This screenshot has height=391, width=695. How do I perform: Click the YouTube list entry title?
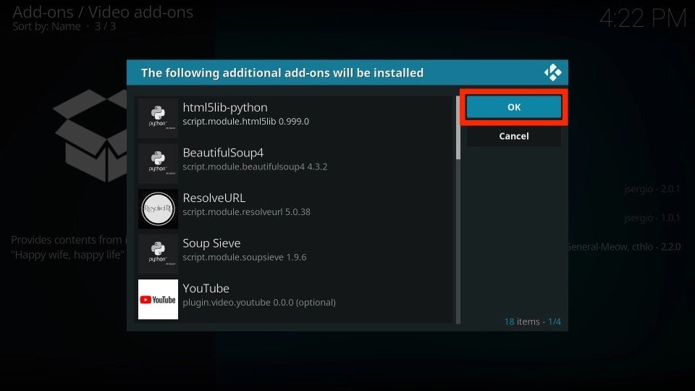pos(206,288)
